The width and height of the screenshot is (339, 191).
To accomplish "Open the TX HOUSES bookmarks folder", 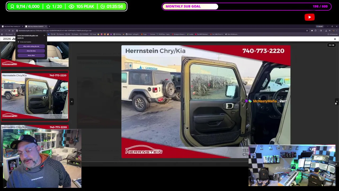I will pos(84,34).
